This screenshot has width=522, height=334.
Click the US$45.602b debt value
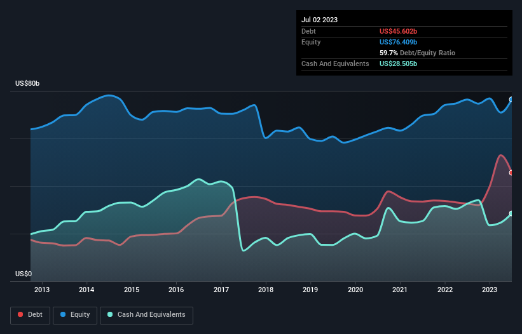click(398, 31)
